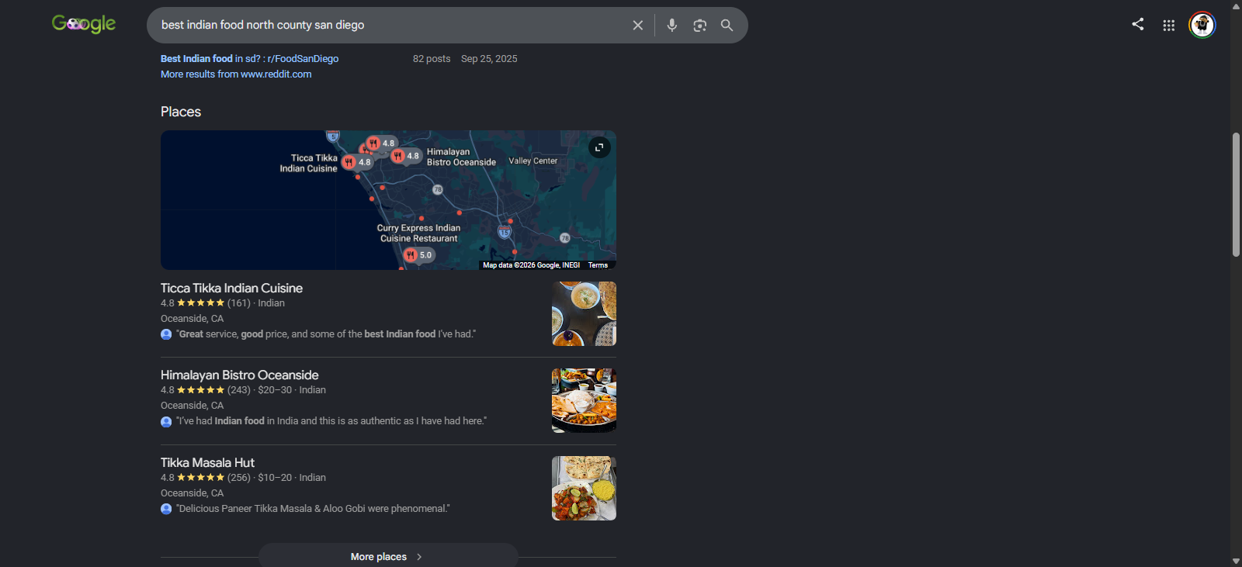Click the reviewer avatar on the Tikka Masala Hut review
1242x567 pixels.
pos(166,509)
